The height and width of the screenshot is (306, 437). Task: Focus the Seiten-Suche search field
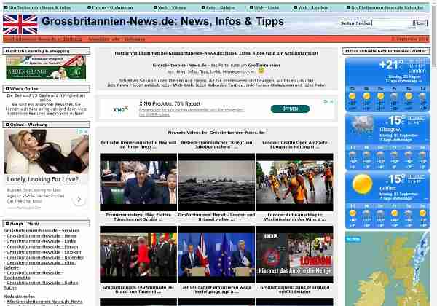(x=393, y=23)
